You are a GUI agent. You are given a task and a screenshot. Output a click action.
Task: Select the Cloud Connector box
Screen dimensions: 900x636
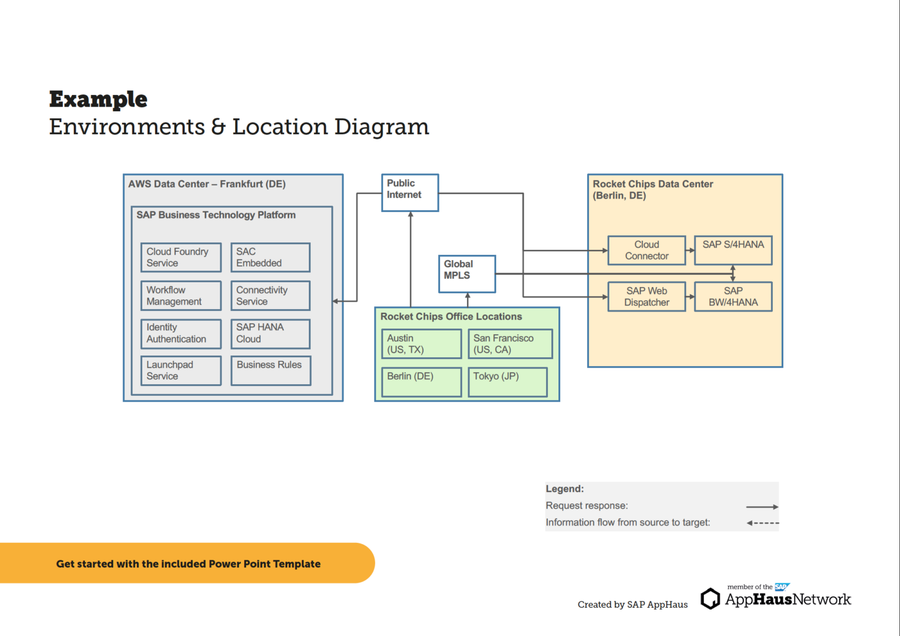coord(646,250)
